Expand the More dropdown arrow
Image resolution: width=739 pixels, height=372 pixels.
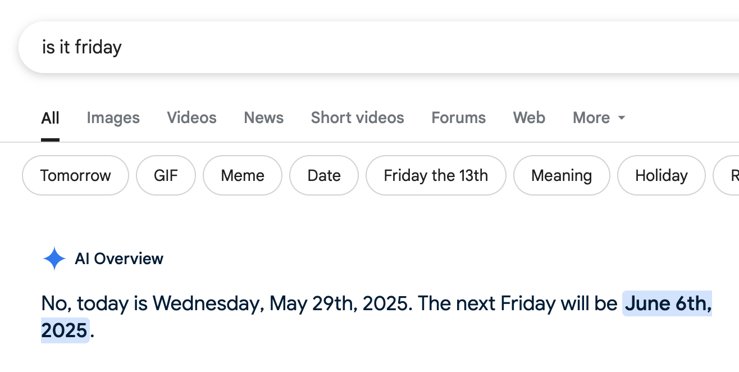[621, 118]
